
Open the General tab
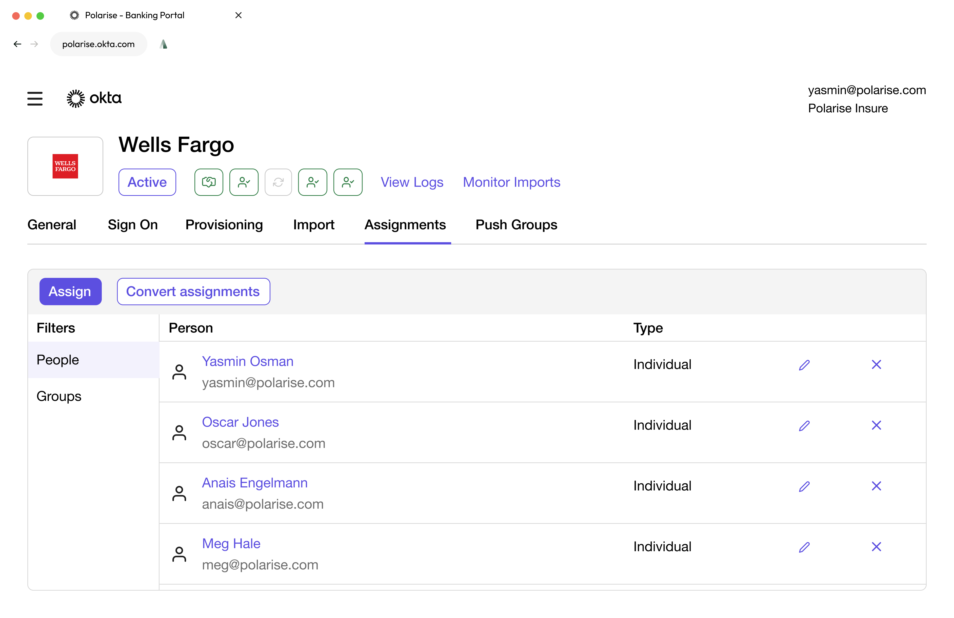tap(52, 225)
